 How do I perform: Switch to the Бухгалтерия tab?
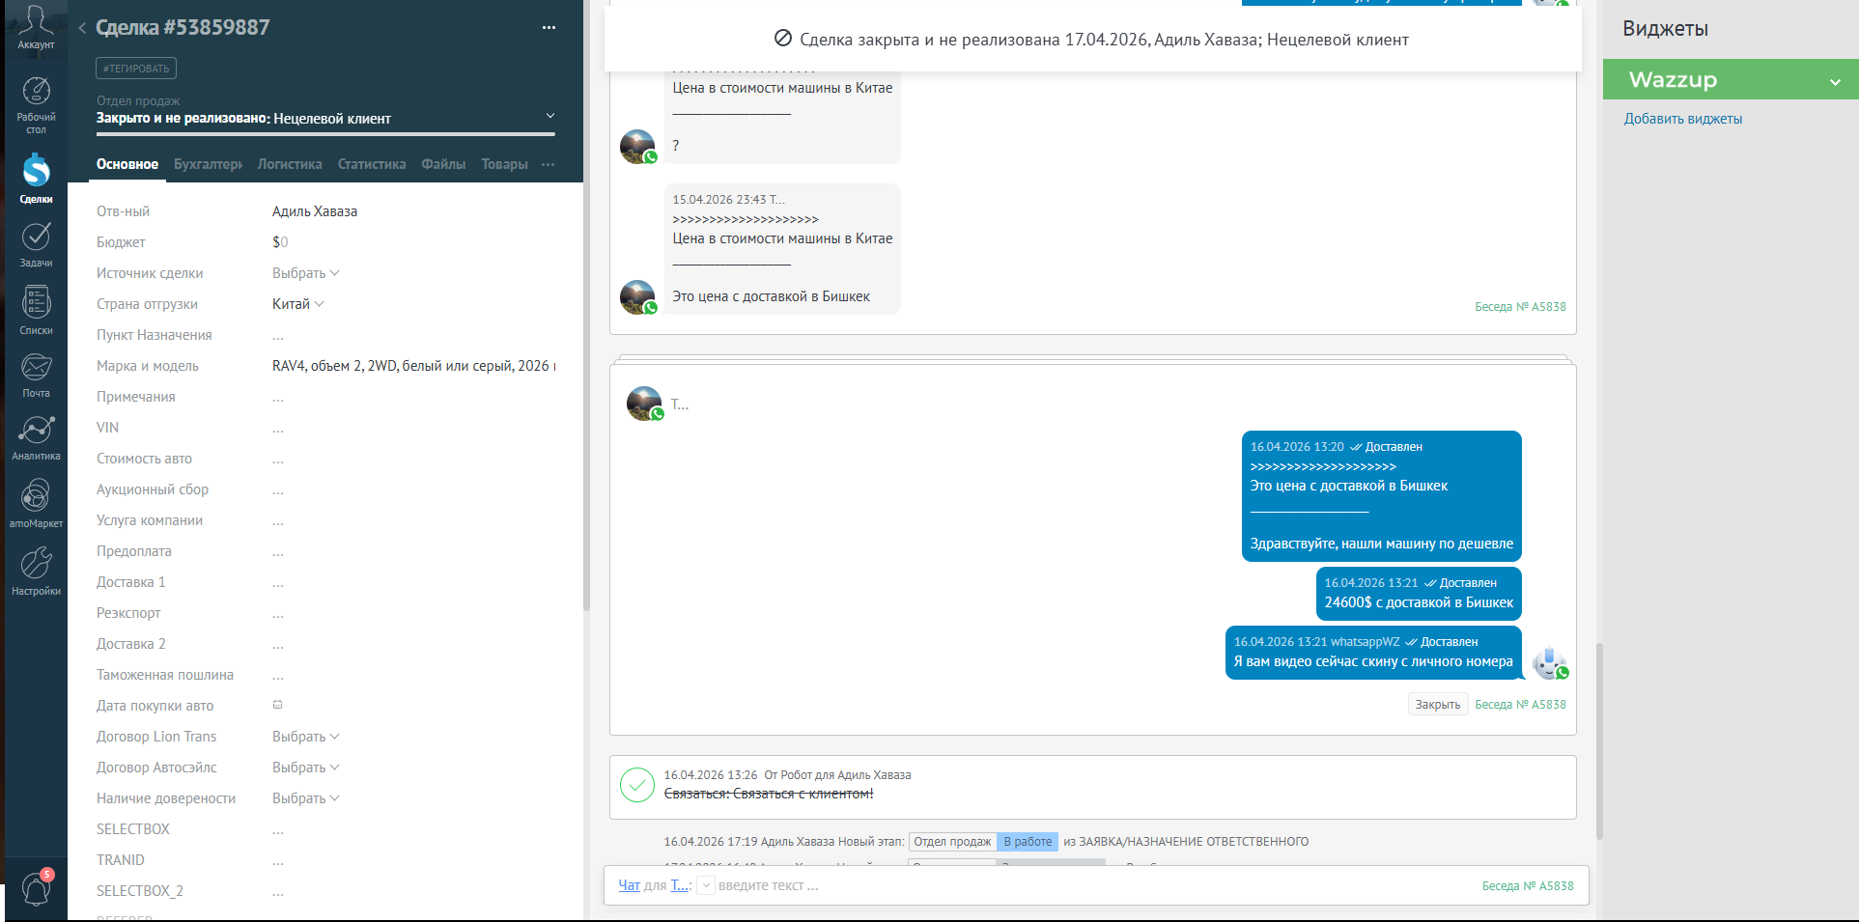[208, 164]
